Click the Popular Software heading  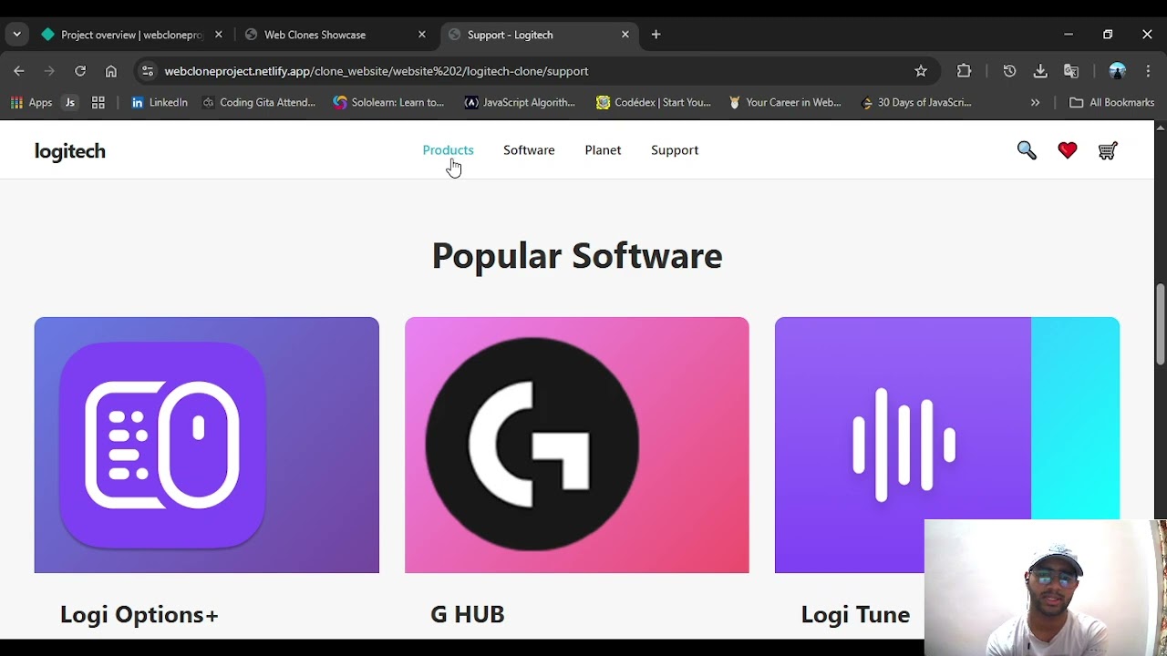coord(577,256)
